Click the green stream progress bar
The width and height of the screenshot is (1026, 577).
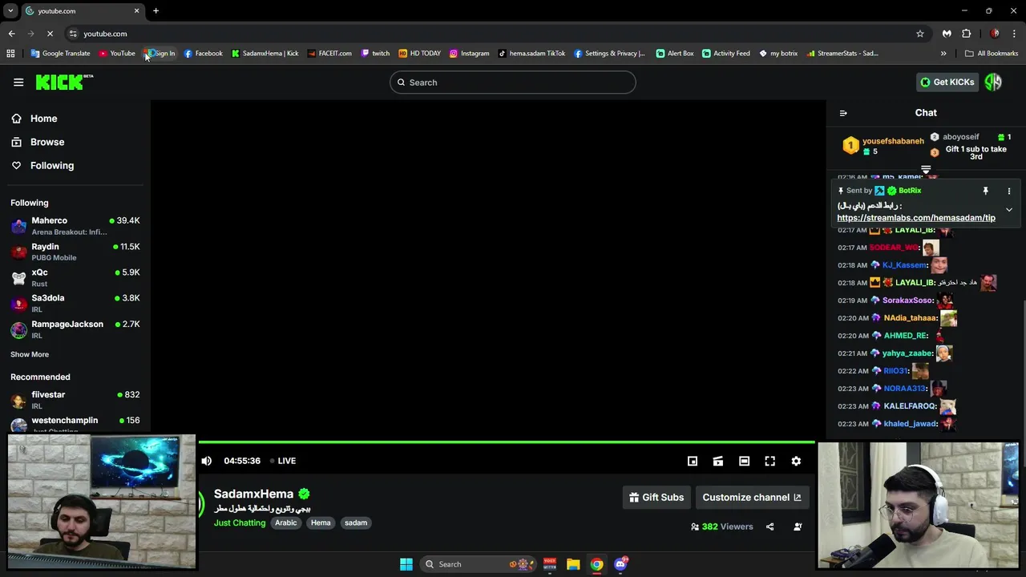click(507, 442)
